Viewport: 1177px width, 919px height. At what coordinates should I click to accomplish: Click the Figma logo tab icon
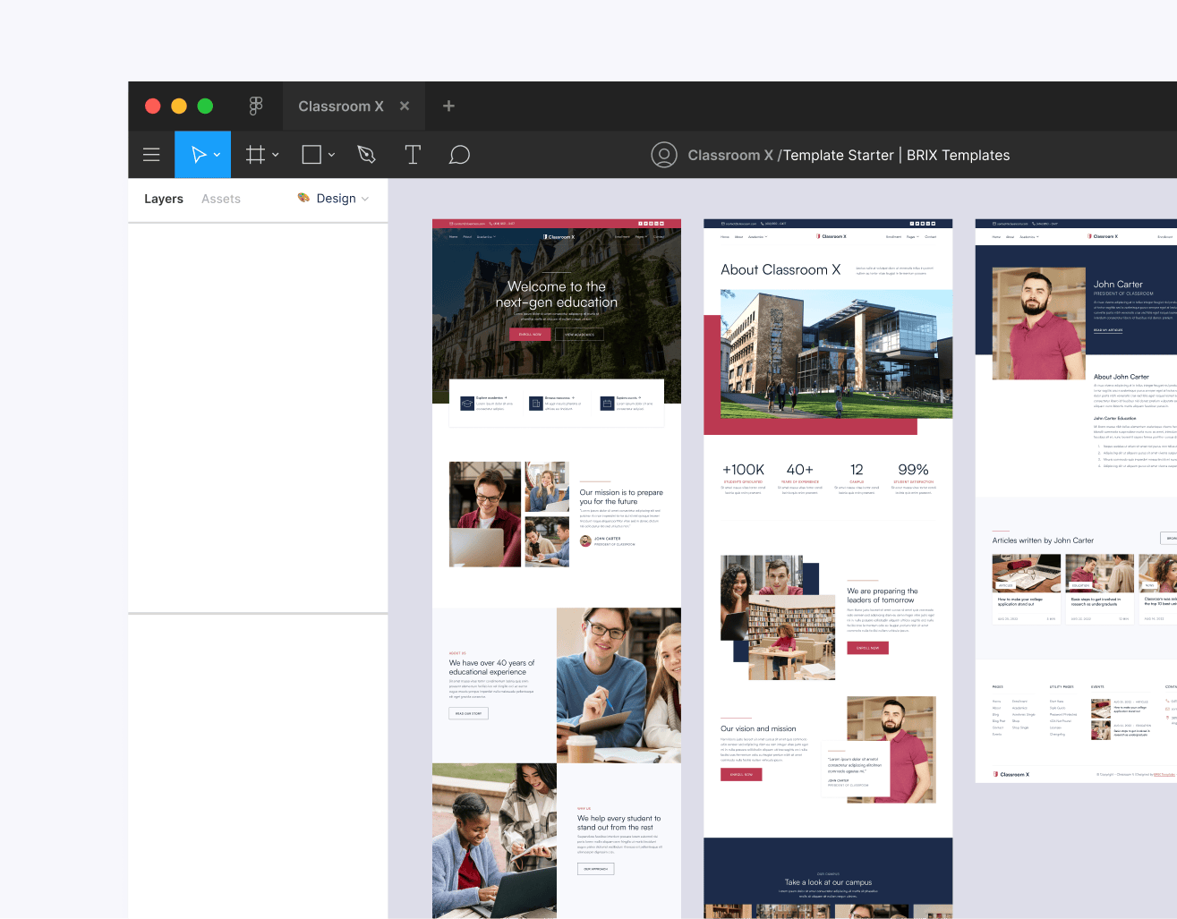256,106
